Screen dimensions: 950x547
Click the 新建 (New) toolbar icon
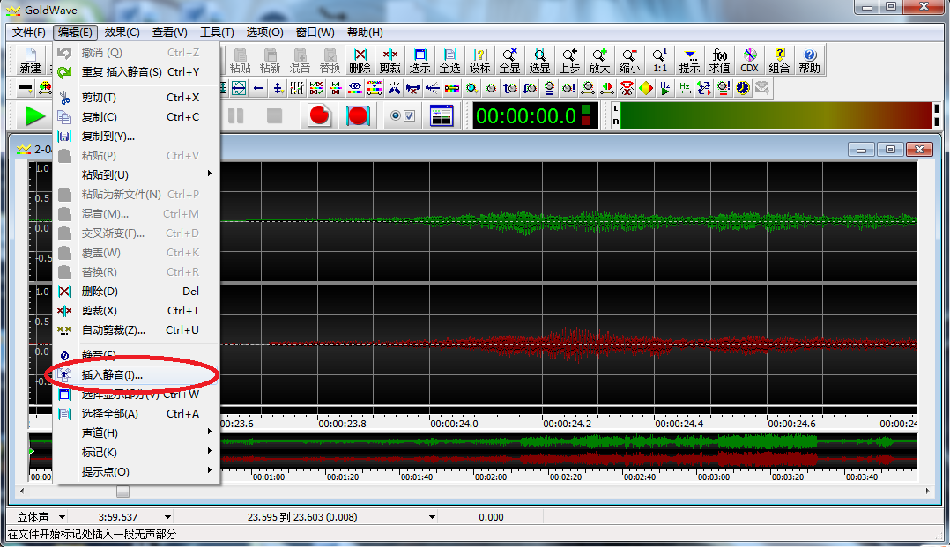pos(30,60)
